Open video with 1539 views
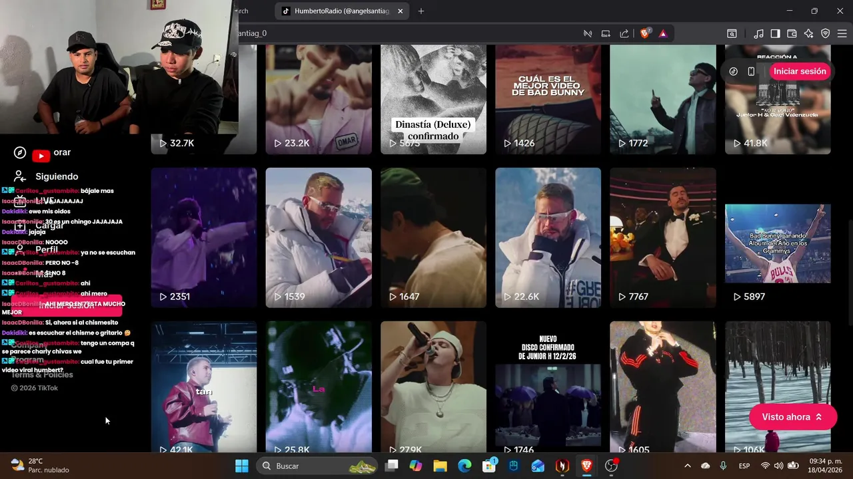This screenshot has height=479, width=853. (x=319, y=238)
